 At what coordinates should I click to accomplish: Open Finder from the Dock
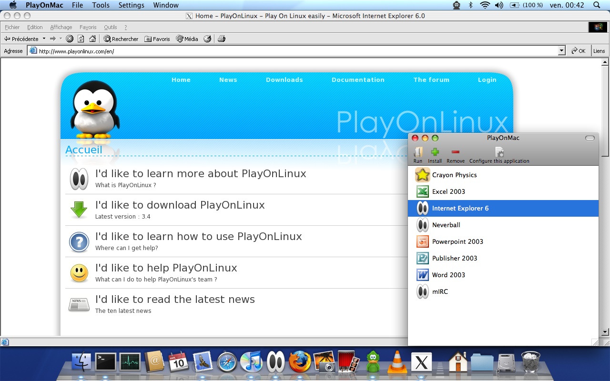[81, 362]
